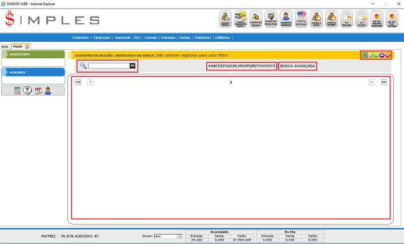Image resolution: width=404 pixels, height=244 pixels.
Task: Click the green add record button
Action: tap(376, 55)
